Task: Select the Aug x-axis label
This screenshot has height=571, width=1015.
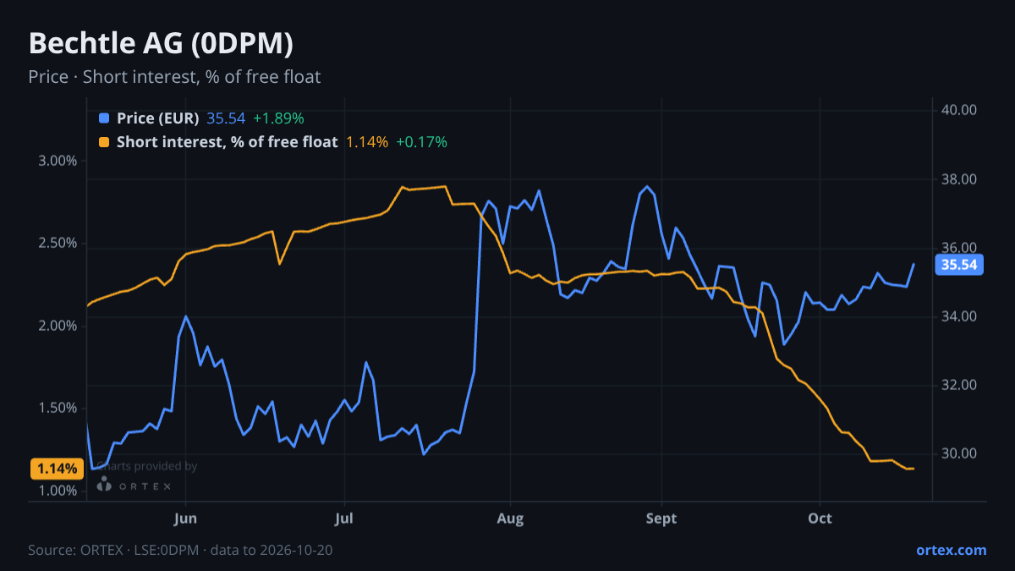Action: (511, 519)
